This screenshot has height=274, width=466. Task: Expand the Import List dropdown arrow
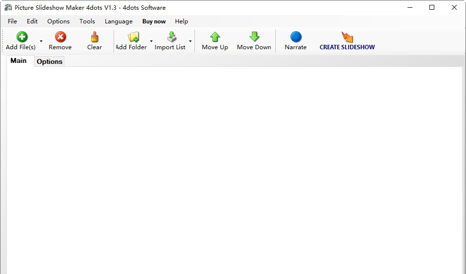click(190, 41)
